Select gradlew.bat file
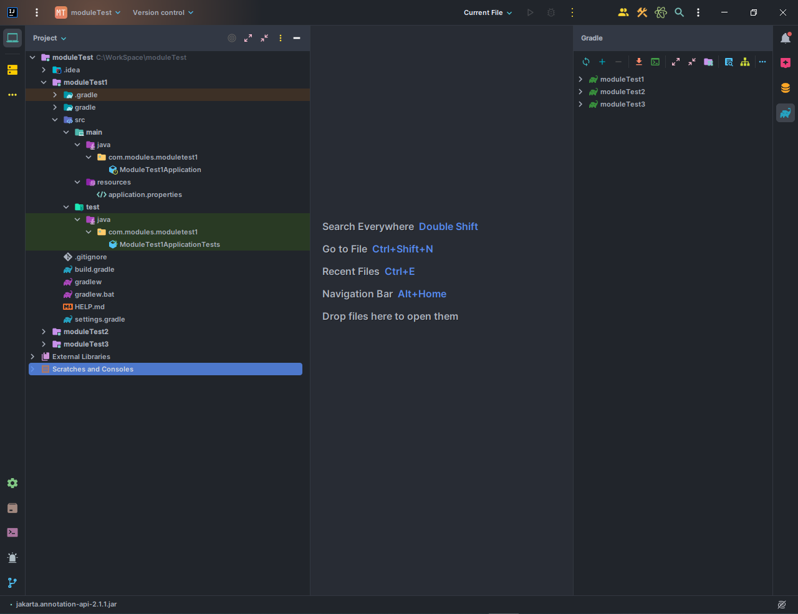798x614 pixels. pyautogui.click(x=94, y=294)
